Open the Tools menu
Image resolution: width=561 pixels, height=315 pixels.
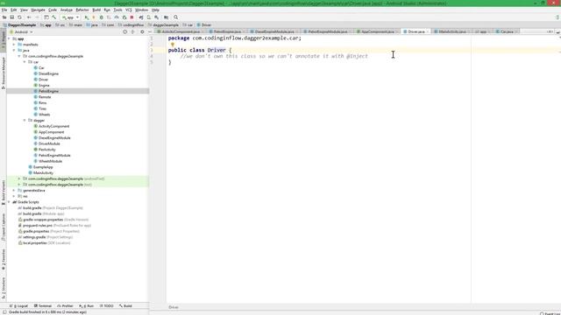117,10
